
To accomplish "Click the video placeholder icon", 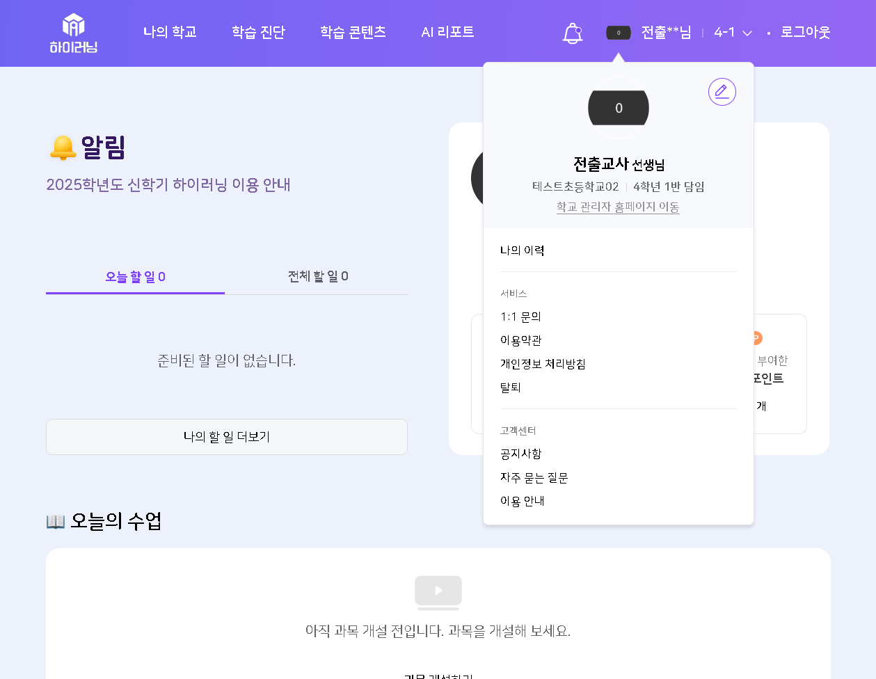I will click(x=438, y=593).
